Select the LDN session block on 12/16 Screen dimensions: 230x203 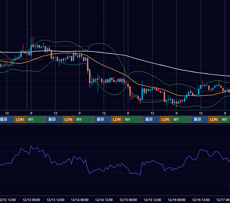[214, 119]
